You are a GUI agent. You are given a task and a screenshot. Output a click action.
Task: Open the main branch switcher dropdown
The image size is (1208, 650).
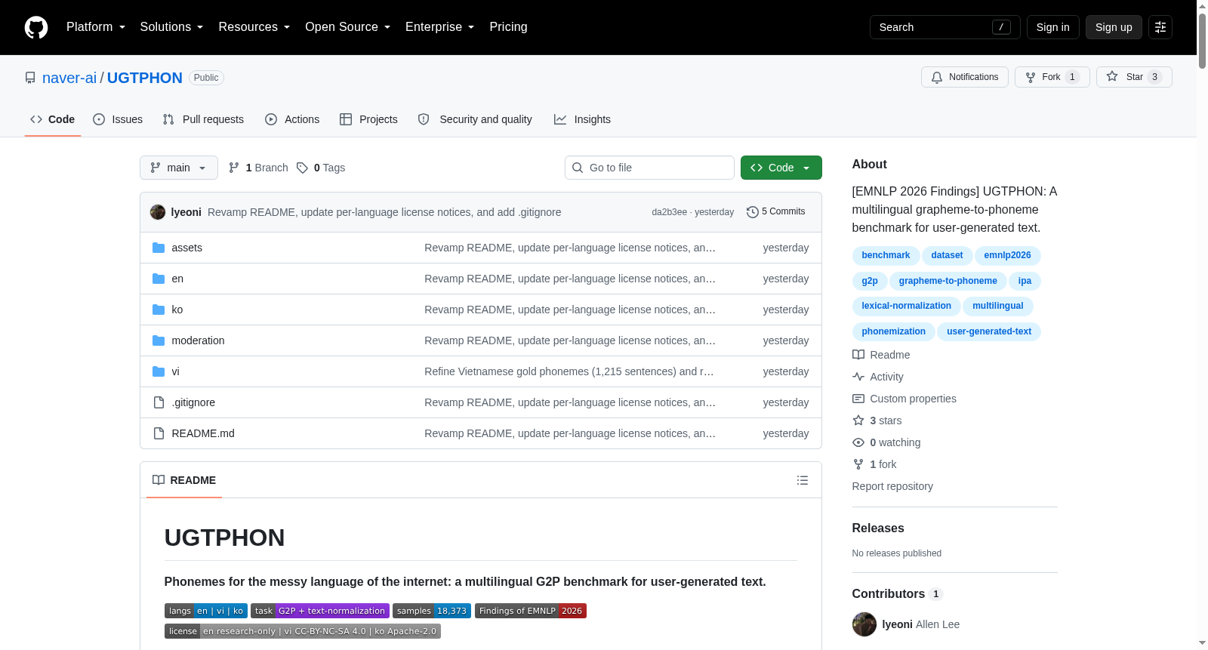179,168
